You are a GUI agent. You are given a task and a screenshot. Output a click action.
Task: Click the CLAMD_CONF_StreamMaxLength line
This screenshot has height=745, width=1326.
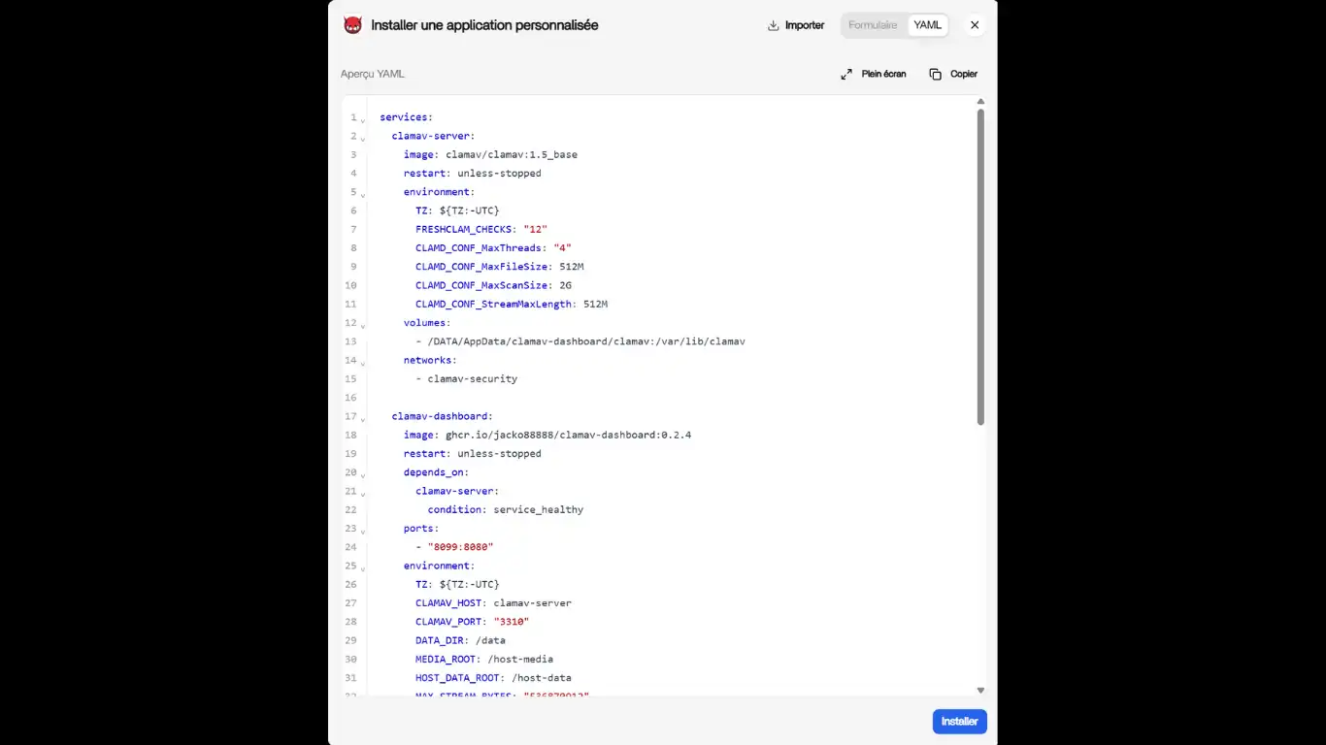[512, 304]
